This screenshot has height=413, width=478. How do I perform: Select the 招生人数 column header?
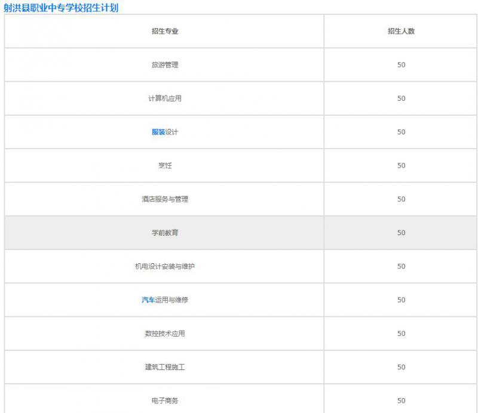(401, 31)
